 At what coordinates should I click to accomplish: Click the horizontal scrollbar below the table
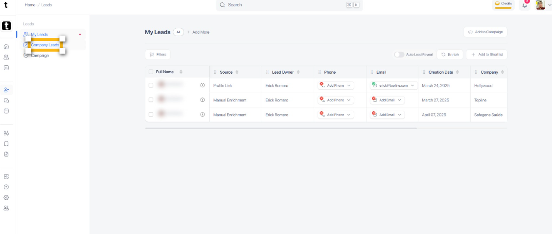(x=281, y=128)
